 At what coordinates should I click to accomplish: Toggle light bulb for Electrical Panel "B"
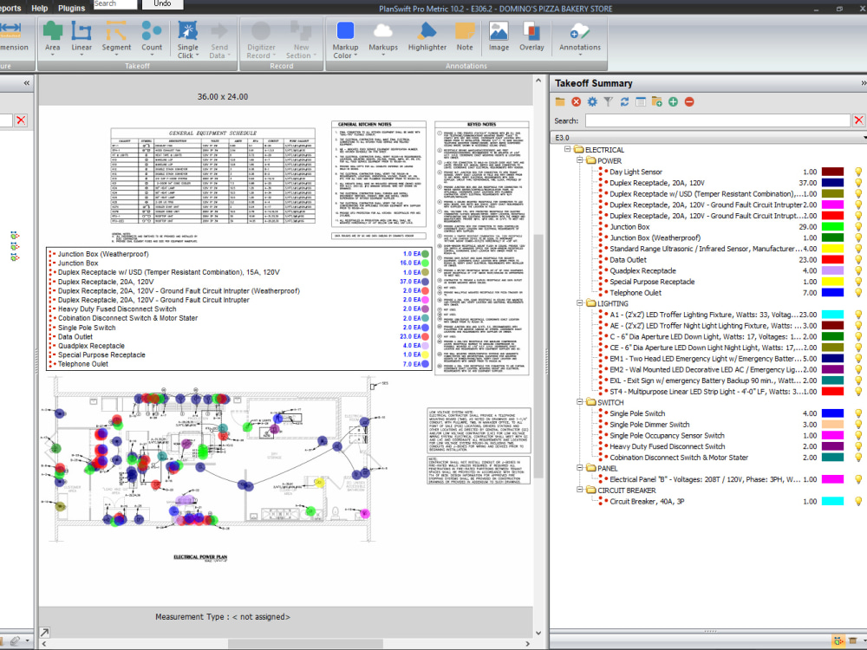(x=858, y=479)
